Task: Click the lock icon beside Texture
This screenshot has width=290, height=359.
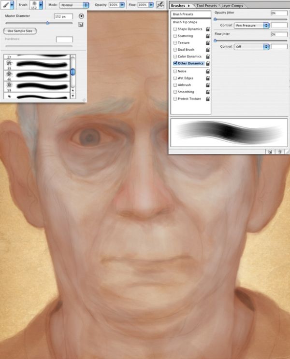Action: tap(208, 43)
